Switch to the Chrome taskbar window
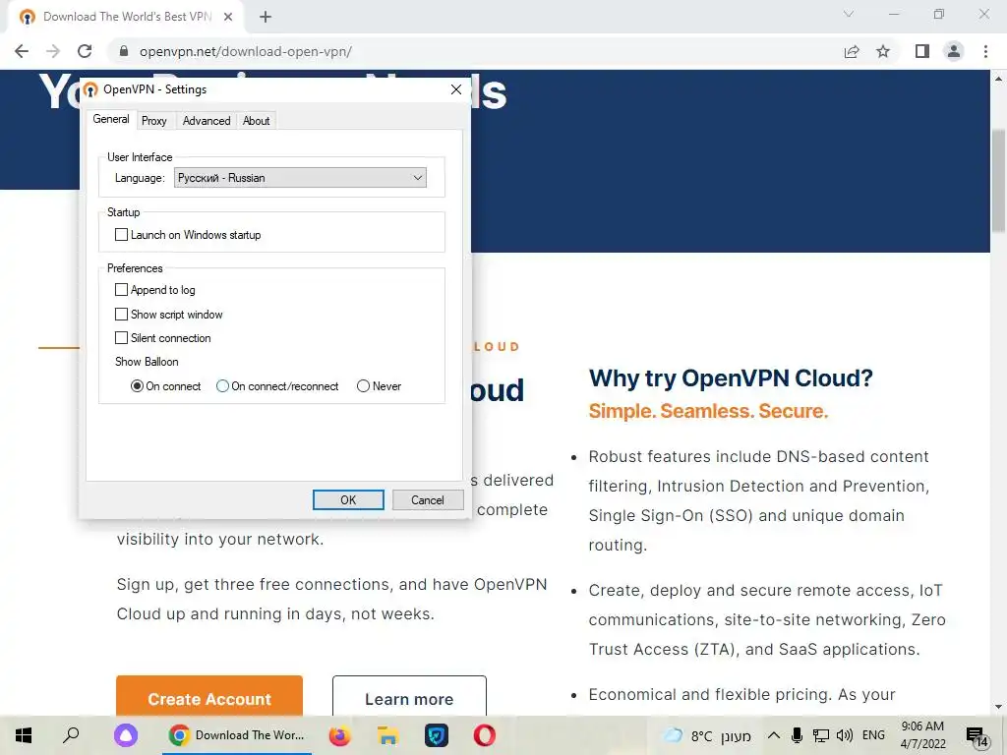 236,735
